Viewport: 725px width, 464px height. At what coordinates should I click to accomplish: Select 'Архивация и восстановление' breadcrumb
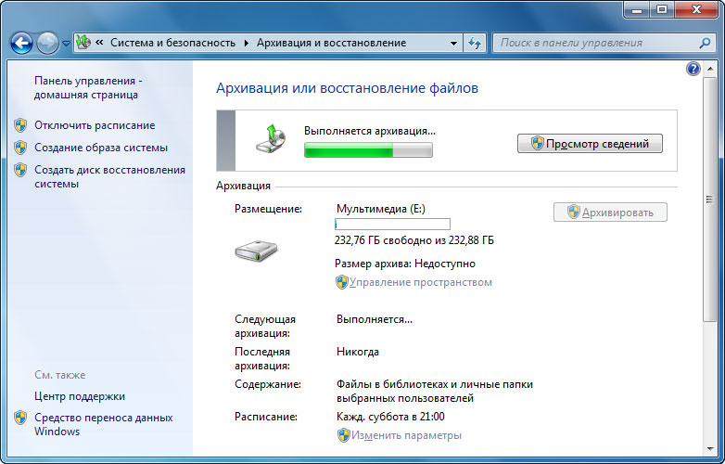[331, 43]
